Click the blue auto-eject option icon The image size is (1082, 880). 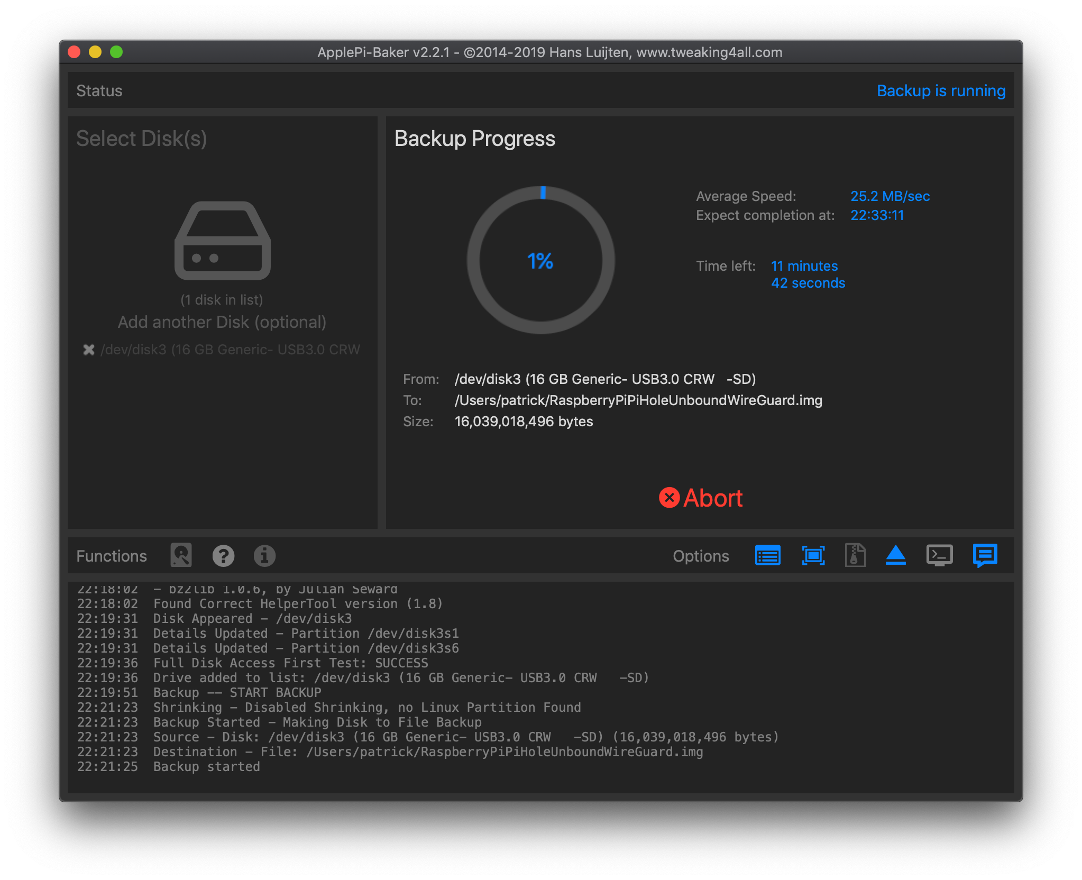[895, 555]
